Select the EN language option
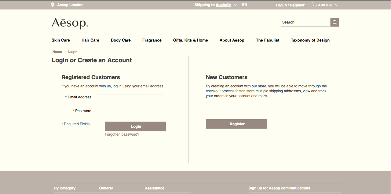The height and width of the screenshot is (194, 391). [245, 5]
